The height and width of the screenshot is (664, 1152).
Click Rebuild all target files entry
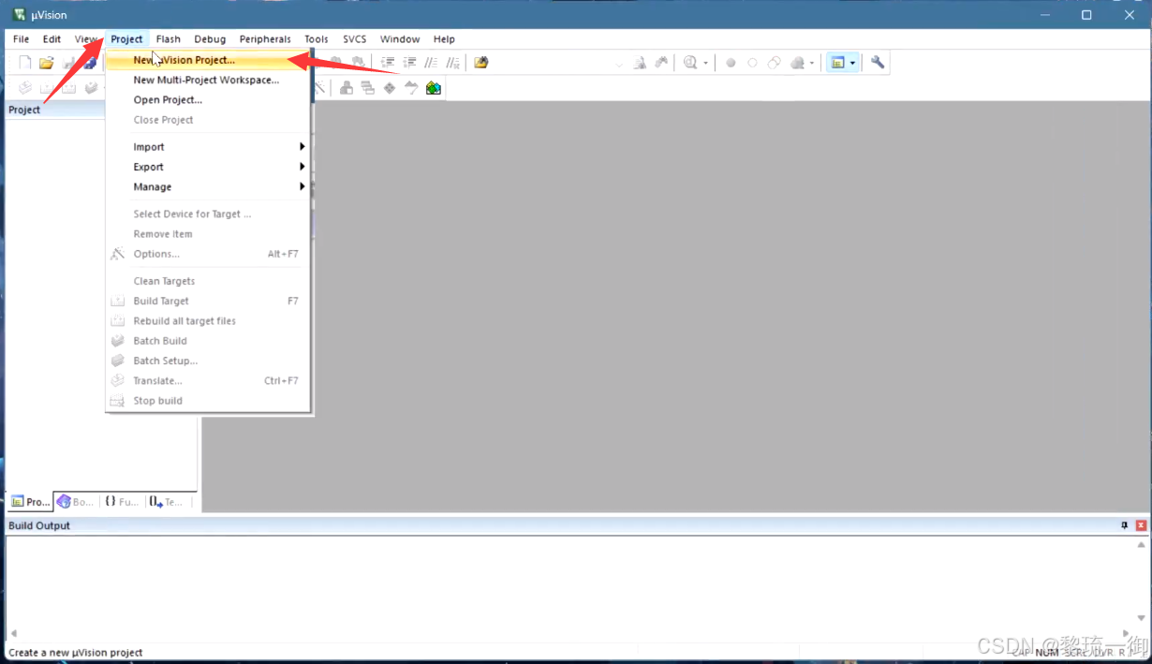pyautogui.click(x=208, y=321)
